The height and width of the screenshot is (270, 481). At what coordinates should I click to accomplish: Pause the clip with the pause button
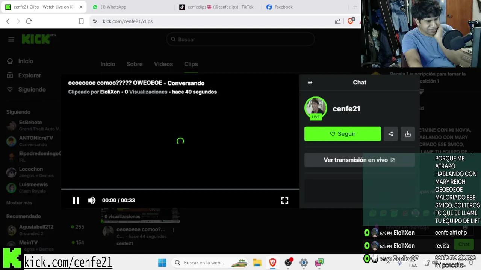(x=76, y=201)
